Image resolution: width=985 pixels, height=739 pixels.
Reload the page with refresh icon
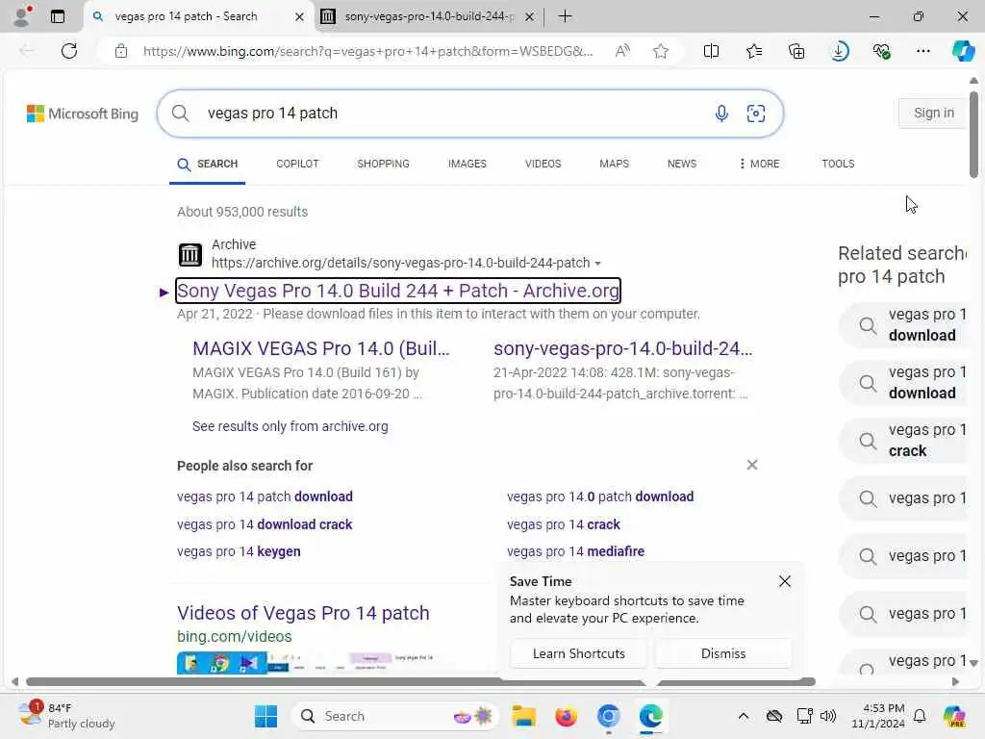[x=69, y=51]
